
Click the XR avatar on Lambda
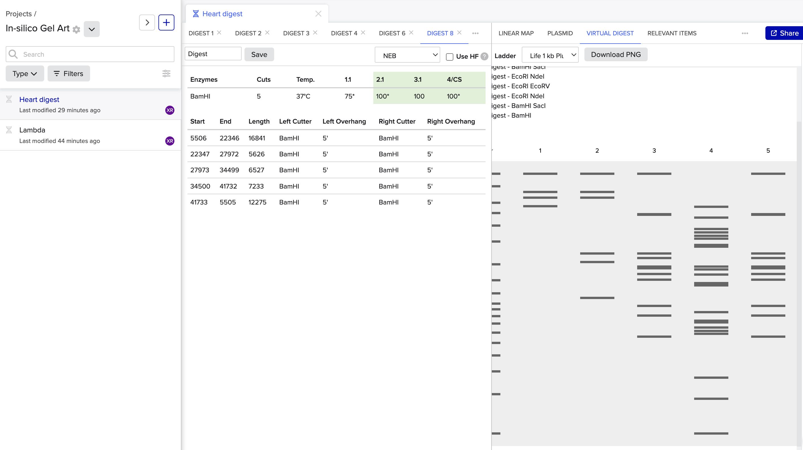click(x=170, y=141)
